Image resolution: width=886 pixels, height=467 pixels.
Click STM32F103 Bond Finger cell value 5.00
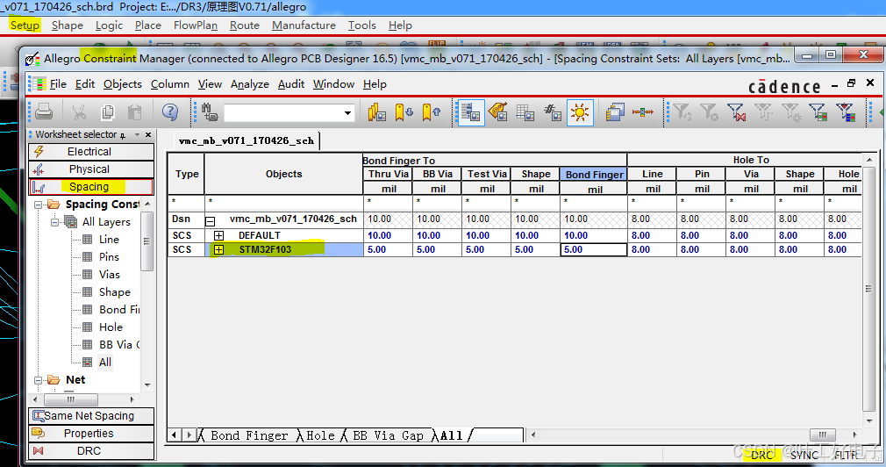tap(594, 250)
